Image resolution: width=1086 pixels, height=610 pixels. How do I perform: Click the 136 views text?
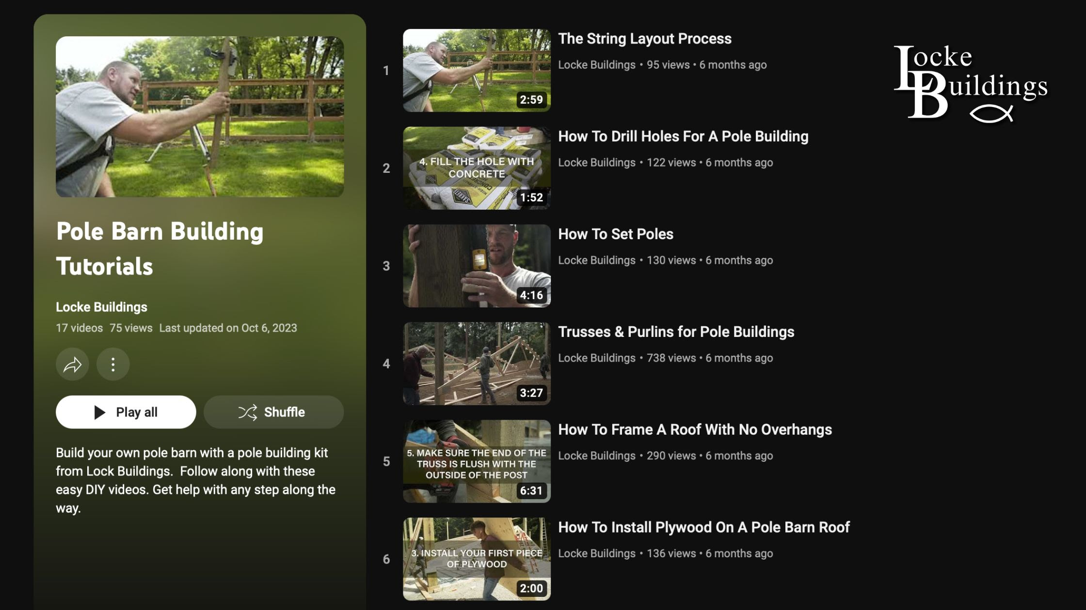pos(671,554)
